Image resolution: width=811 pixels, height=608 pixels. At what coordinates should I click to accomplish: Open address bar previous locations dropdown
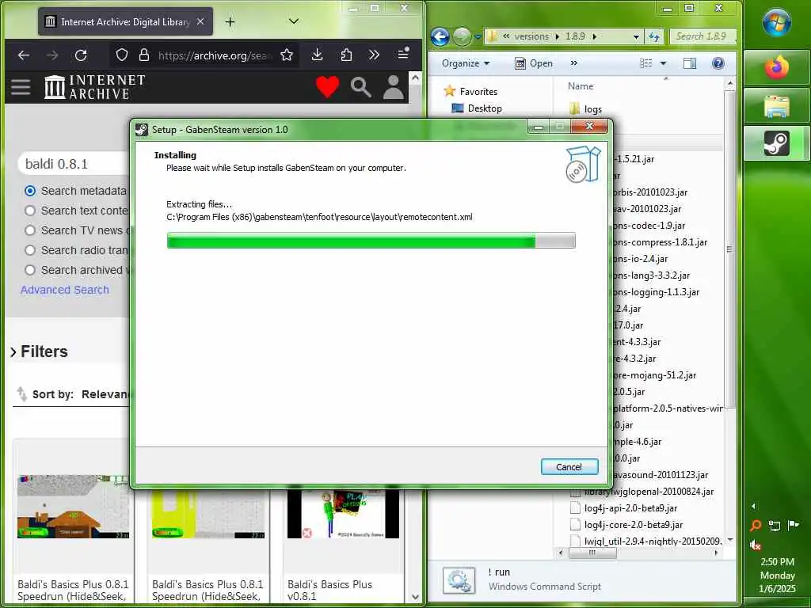636,36
